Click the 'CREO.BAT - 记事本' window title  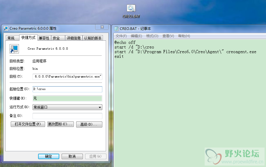[x=135, y=29]
